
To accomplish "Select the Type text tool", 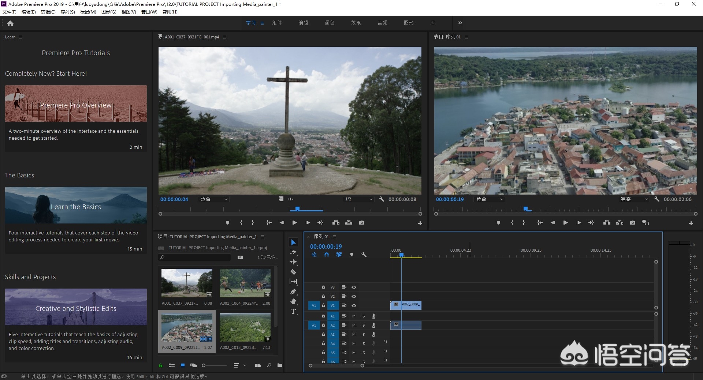I will (x=293, y=311).
